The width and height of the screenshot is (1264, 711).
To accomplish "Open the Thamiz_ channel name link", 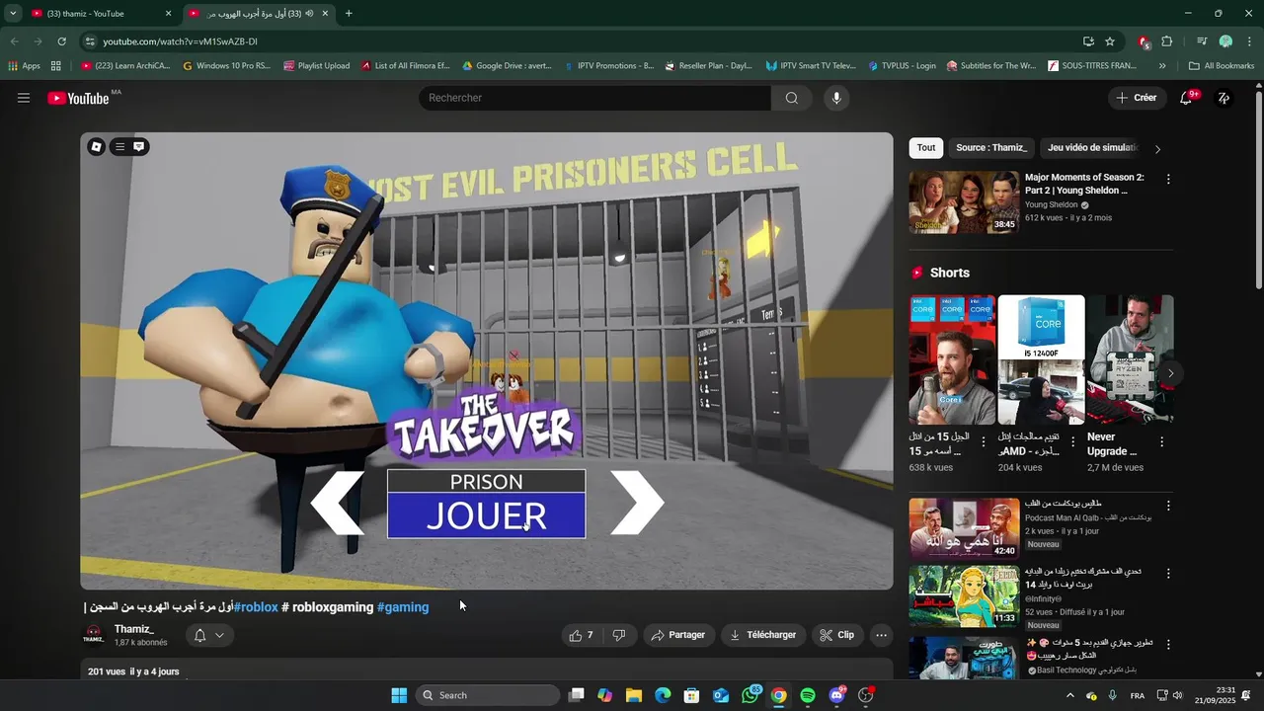I will point(134,629).
